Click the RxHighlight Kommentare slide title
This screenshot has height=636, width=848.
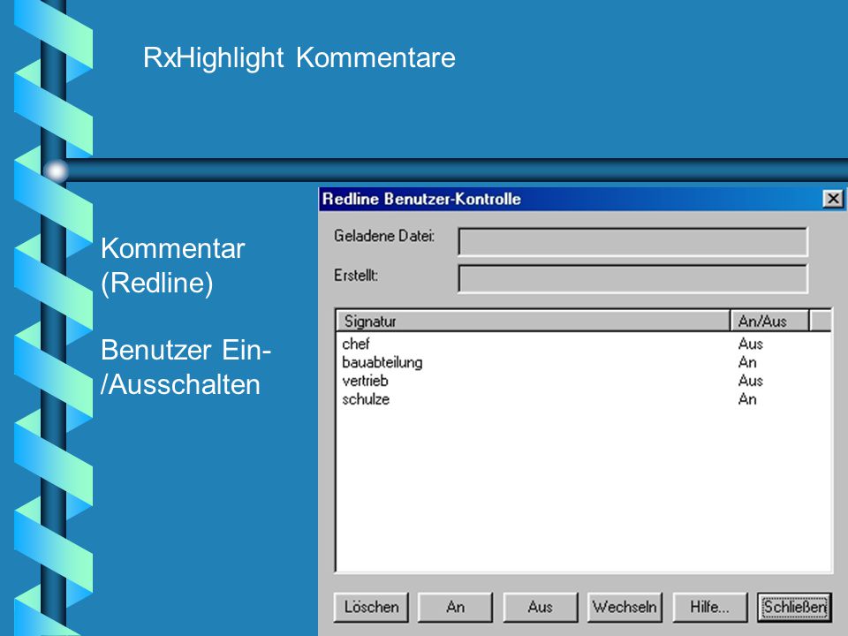(x=299, y=57)
